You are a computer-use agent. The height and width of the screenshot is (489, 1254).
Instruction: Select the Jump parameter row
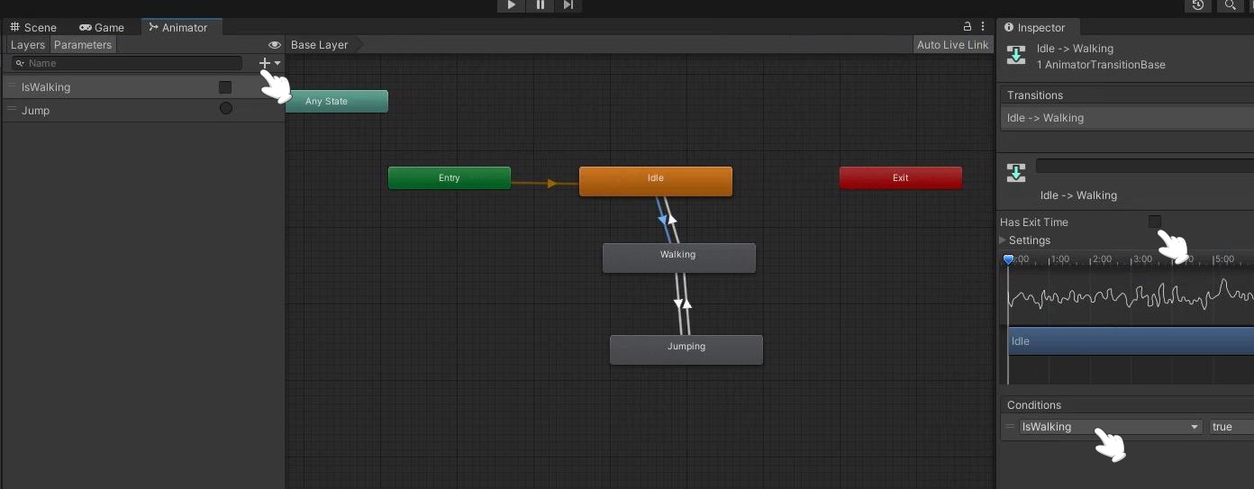tap(142, 110)
